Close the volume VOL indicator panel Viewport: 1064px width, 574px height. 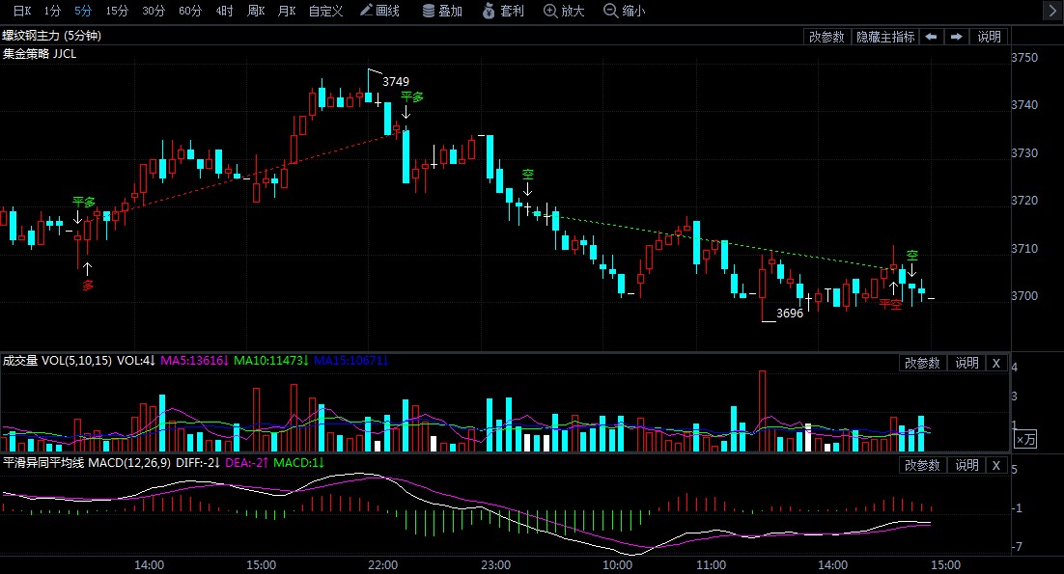996,363
